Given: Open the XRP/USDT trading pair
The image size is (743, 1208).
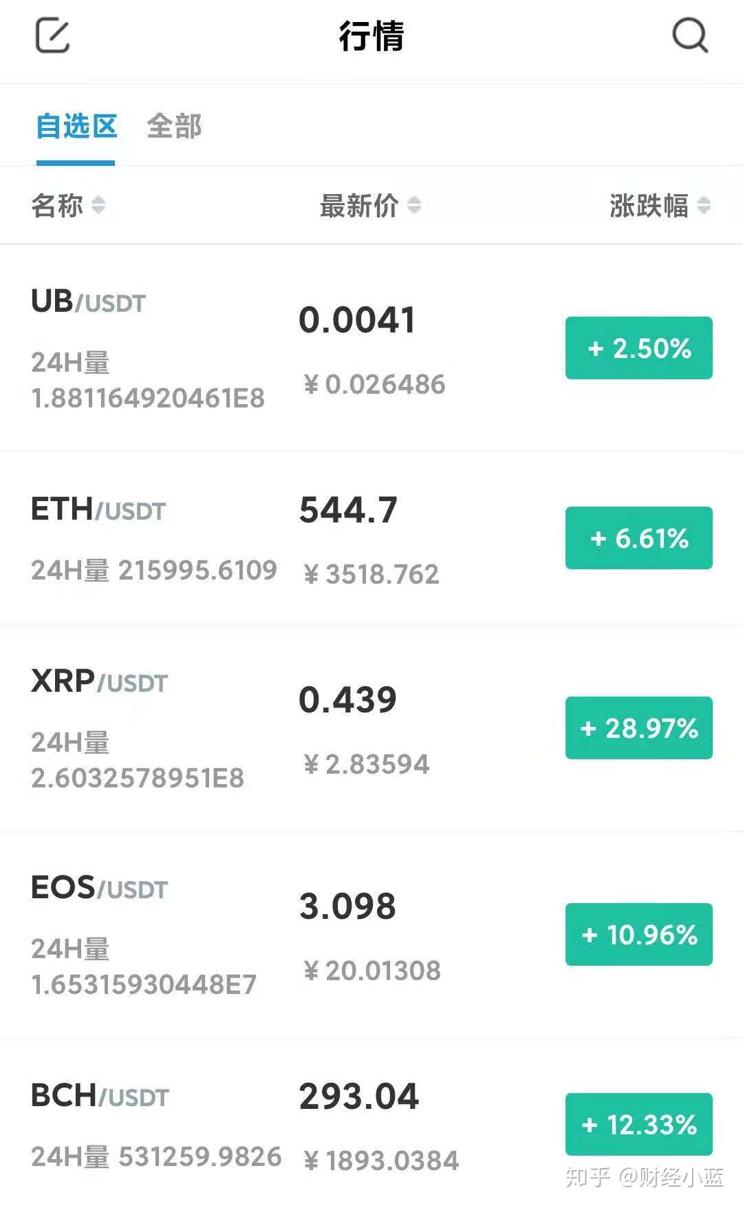Looking at the screenshot, I should (x=100, y=682).
